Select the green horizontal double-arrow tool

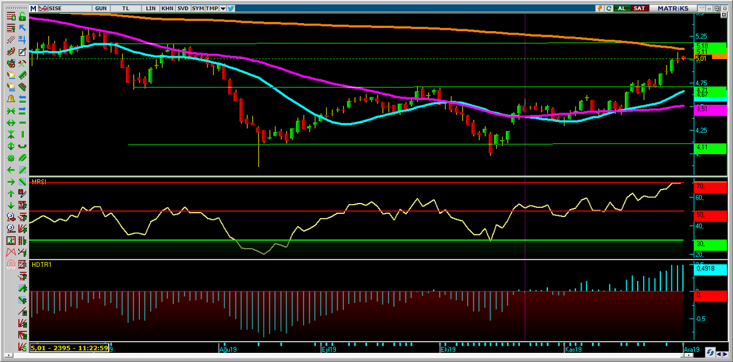coord(11,122)
